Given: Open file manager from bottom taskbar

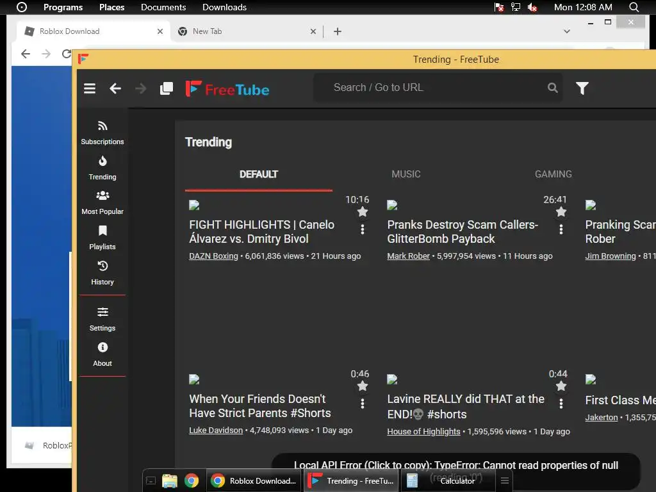Looking at the screenshot, I should (169, 480).
